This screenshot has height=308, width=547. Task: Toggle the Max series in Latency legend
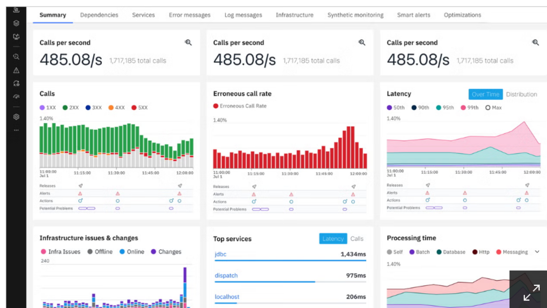493,108
